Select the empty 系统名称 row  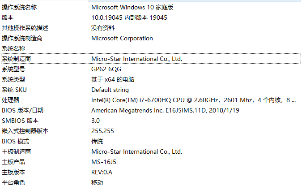click(13, 48)
